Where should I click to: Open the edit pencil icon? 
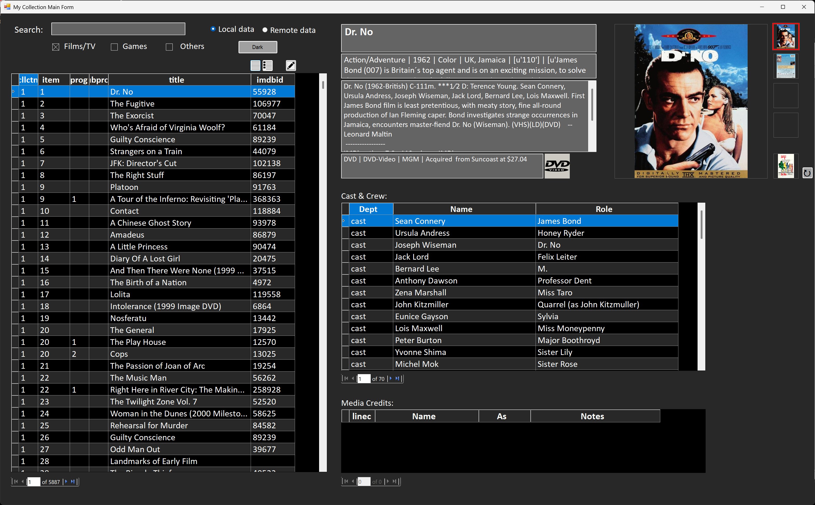pos(291,66)
